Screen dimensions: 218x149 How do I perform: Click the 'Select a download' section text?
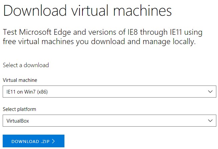(x=26, y=65)
